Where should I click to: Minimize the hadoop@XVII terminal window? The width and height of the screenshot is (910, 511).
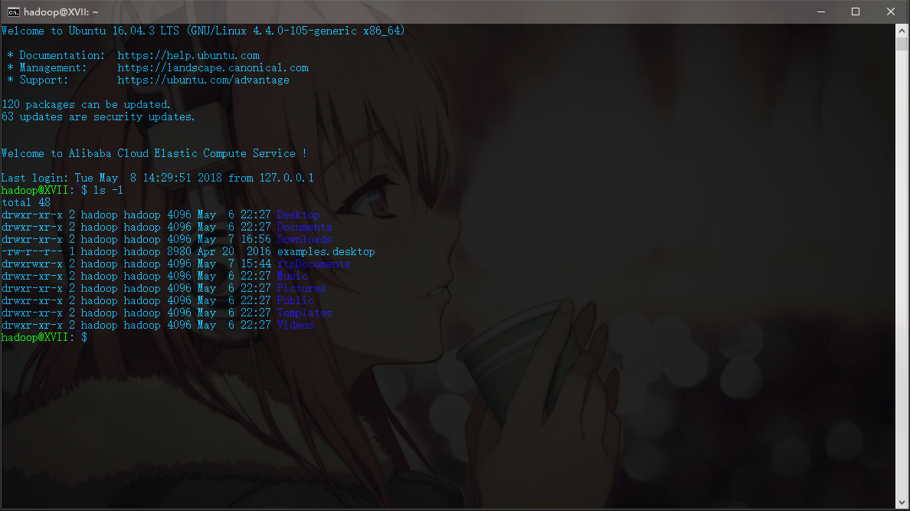[820, 11]
